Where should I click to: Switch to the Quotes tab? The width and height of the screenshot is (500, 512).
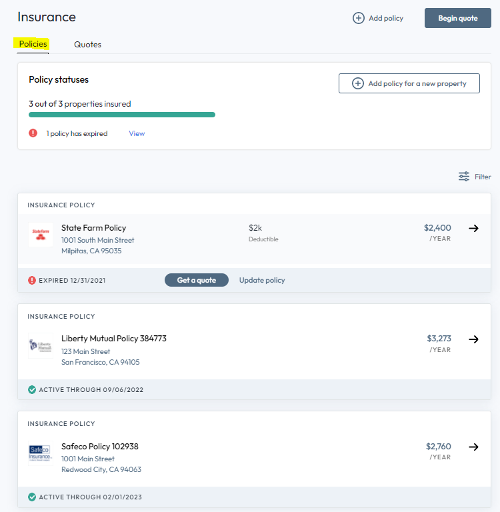tap(87, 45)
